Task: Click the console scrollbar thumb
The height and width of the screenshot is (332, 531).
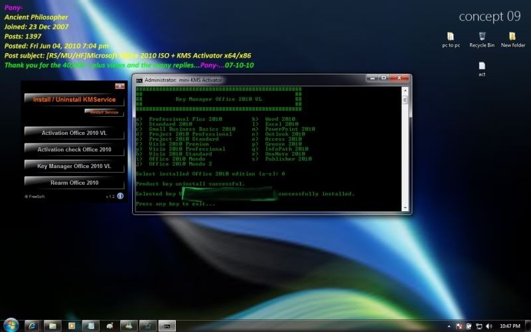Action: [405, 100]
